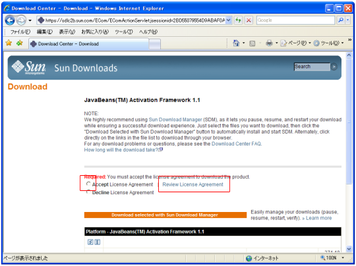
Task: Close the Internet Explorer window
Action: coord(348,9)
